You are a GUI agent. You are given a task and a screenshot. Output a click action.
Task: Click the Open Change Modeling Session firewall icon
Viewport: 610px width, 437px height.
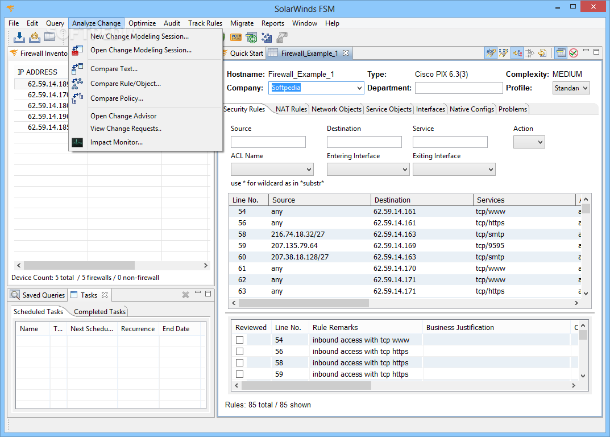[x=77, y=50]
